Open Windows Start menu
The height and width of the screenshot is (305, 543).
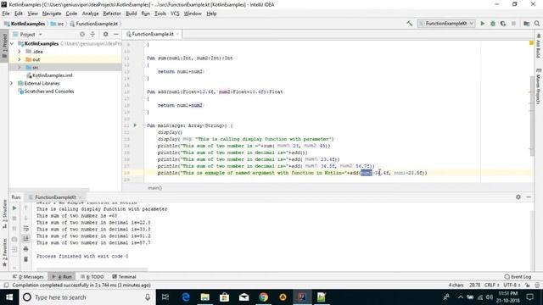[9, 297]
